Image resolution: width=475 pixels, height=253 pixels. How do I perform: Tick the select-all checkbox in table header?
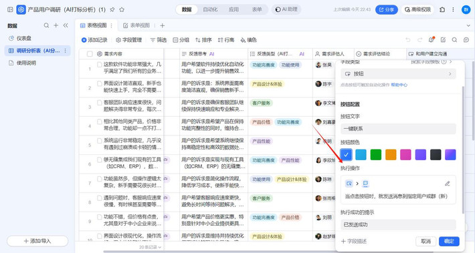pyautogui.click(x=90, y=54)
